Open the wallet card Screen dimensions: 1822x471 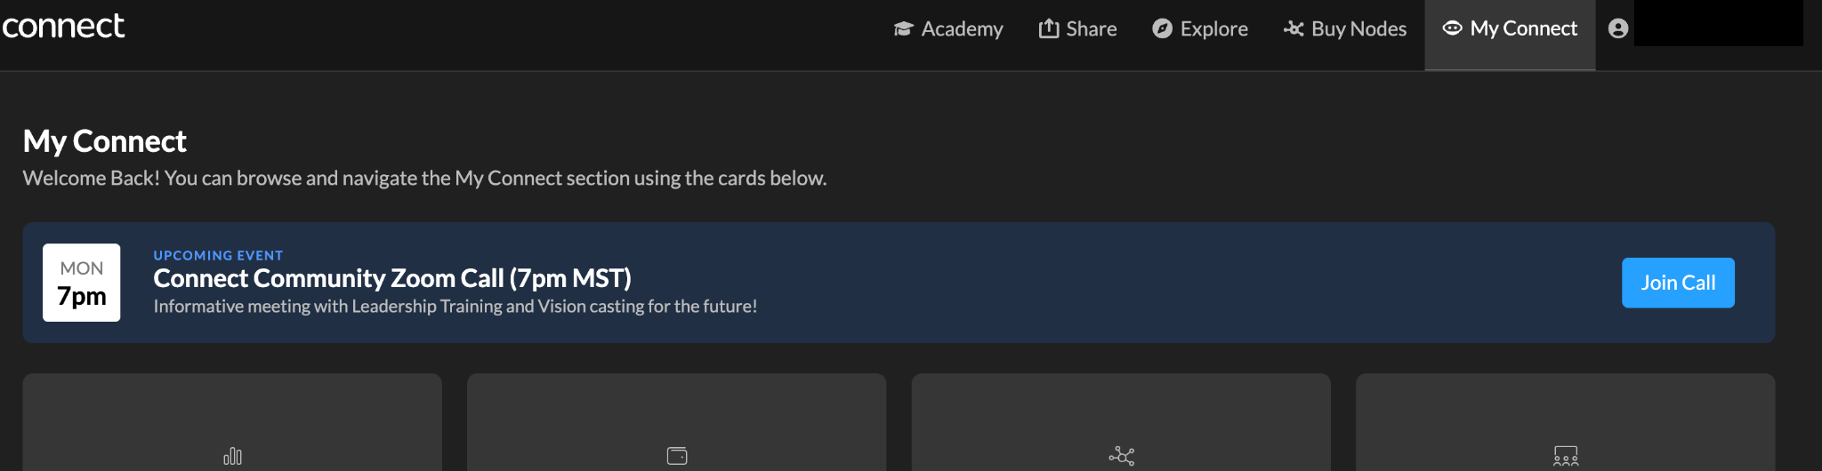(x=676, y=422)
